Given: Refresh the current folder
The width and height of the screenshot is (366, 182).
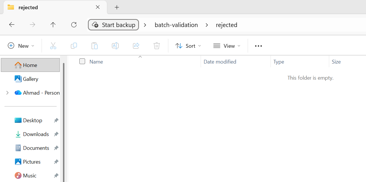Looking at the screenshot, I should tap(74, 25).
